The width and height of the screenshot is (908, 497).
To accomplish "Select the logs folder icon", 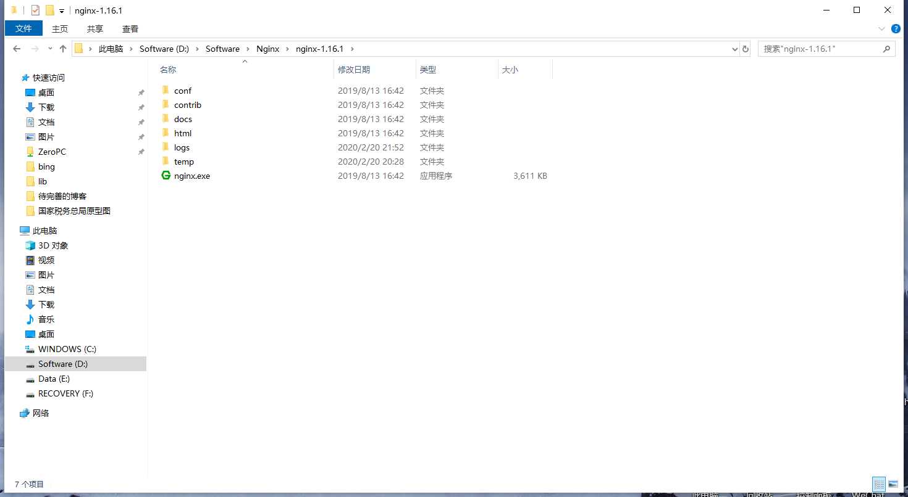I will (x=166, y=147).
